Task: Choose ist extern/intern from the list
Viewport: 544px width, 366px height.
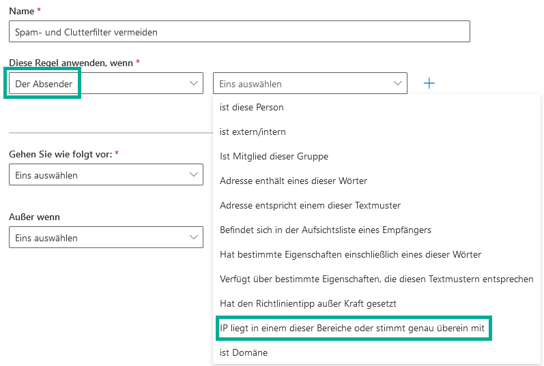Action: click(253, 132)
